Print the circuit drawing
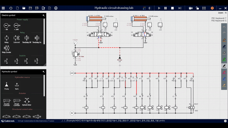This screenshot has width=228, height=128. coord(56,8)
